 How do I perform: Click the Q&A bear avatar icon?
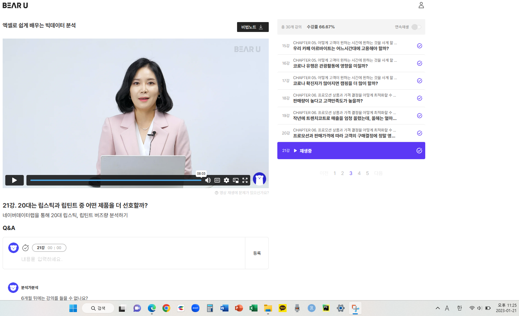point(14,248)
